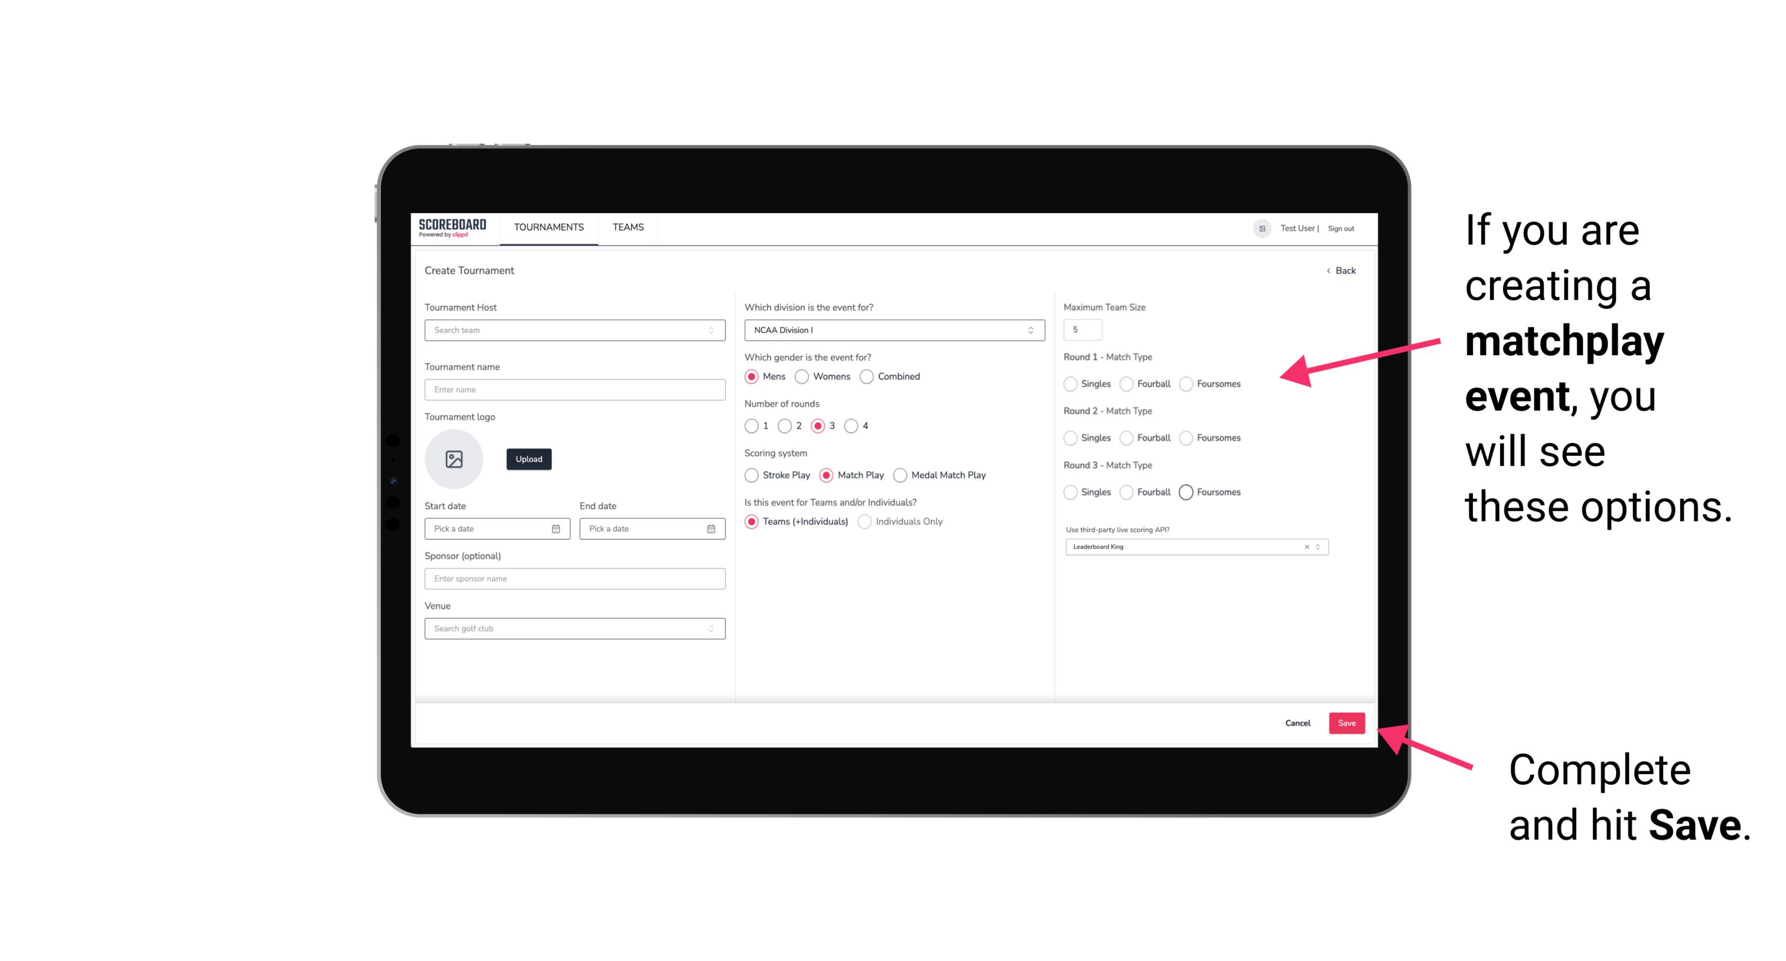Select the Singles Round 1 match type
Image resolution: width=1786 pixels, height=961 pixels.
[x=1071, y=384]
